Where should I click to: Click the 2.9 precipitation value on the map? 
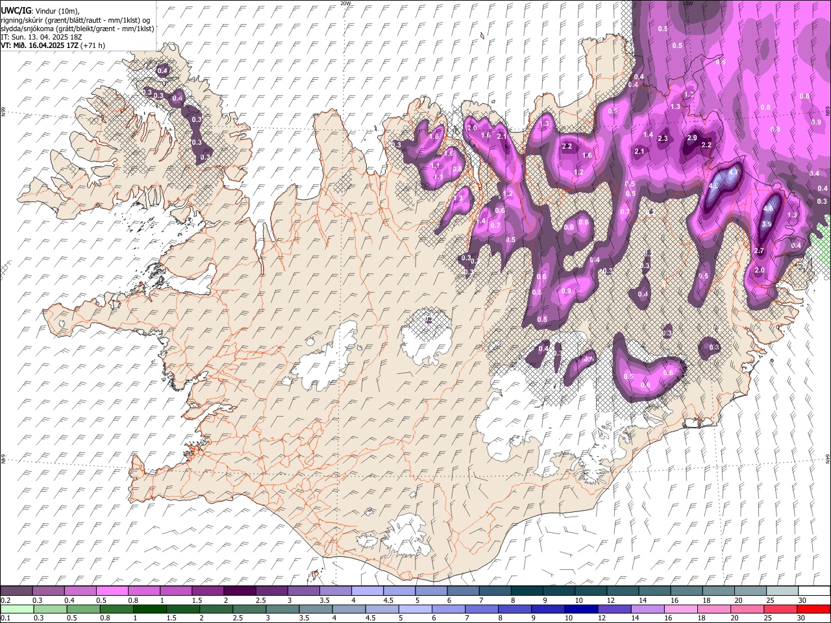692,138
